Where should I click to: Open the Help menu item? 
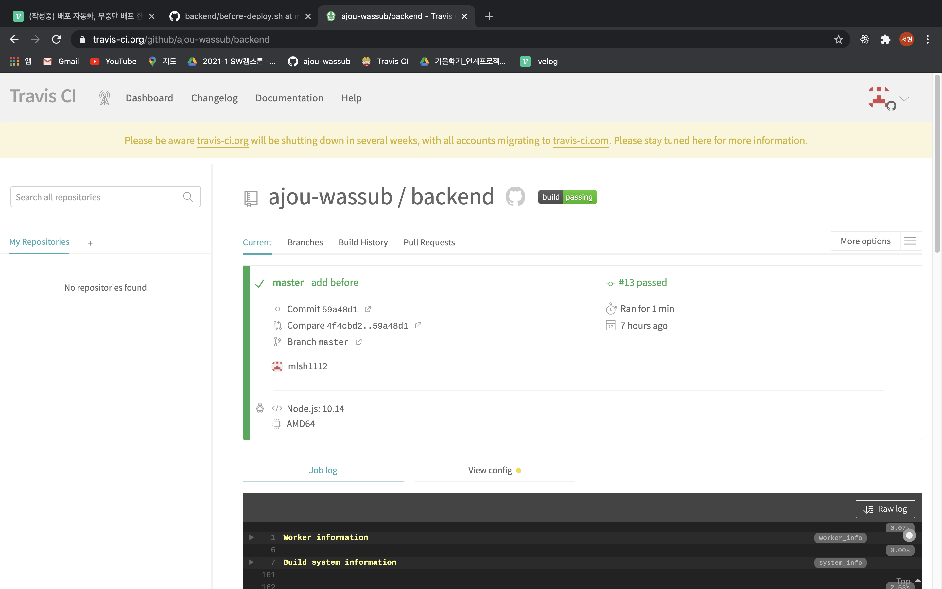(x=352, y=98)
